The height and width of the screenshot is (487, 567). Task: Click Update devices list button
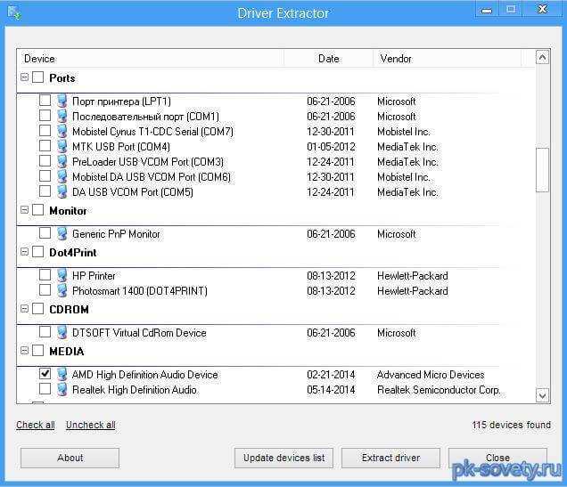click(x=283, y=458)
